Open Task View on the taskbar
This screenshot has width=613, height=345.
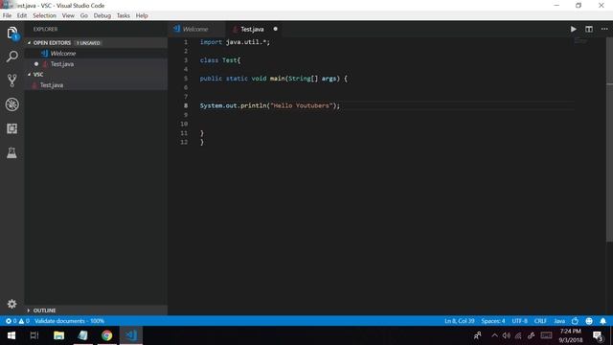point(34,335)
